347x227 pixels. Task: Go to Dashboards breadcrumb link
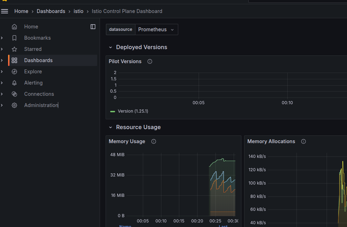(x=51, y=11)
